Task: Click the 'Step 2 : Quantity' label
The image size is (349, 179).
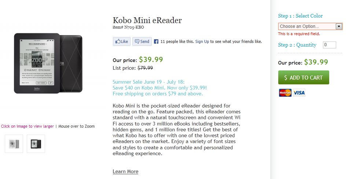Action: 297,45
